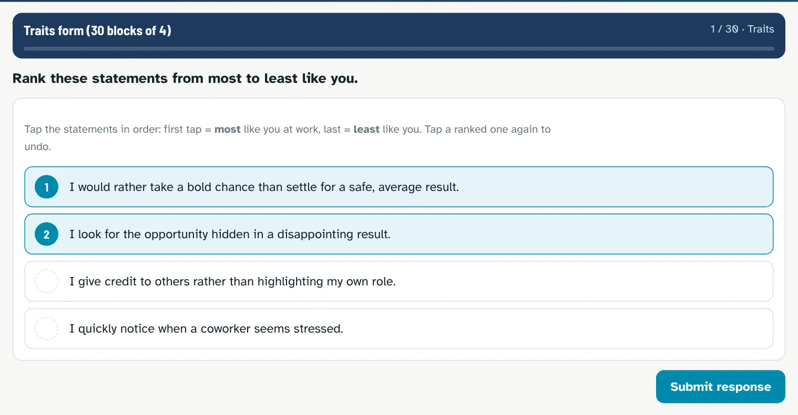
Task: Undo rank 1 on the bold chance statement
Action: point(399,187)
